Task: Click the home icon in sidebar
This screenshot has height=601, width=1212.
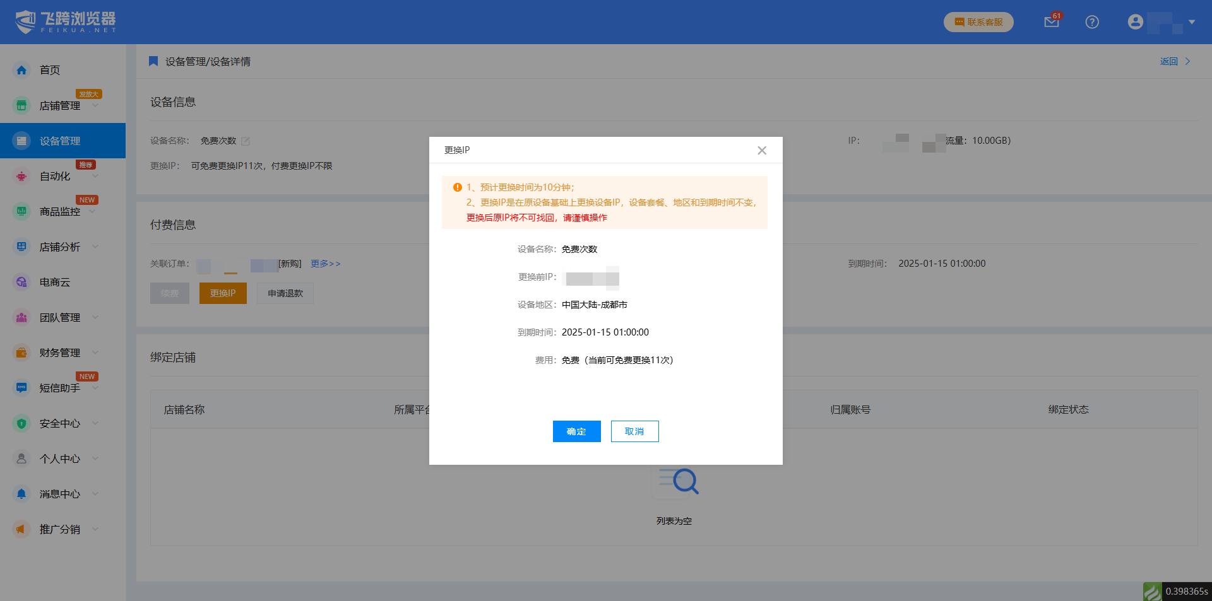Action: (21, 70)
